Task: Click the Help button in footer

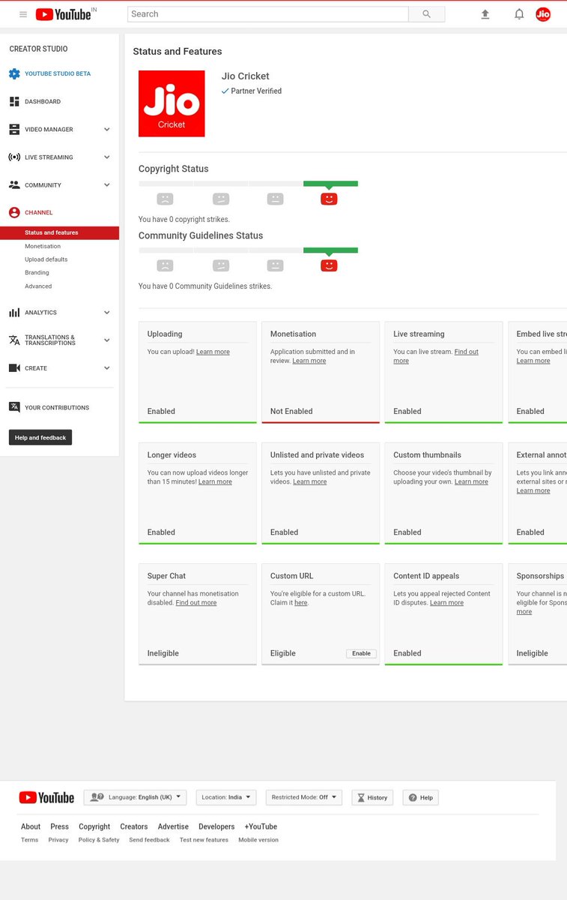Action: tap(421, 797)
